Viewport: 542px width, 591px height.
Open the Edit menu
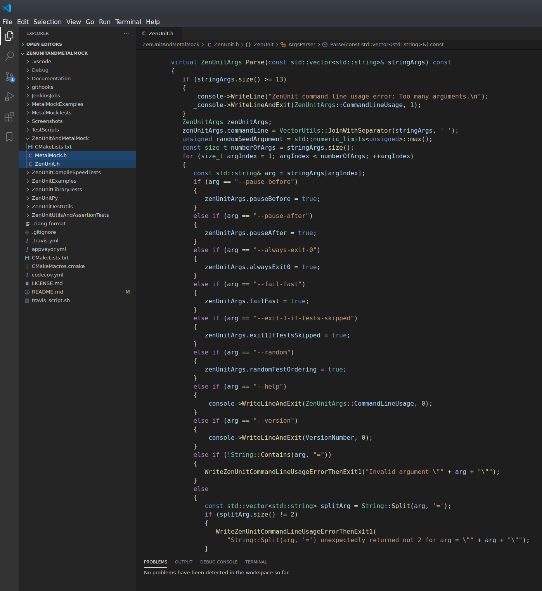tap(23, 22)
